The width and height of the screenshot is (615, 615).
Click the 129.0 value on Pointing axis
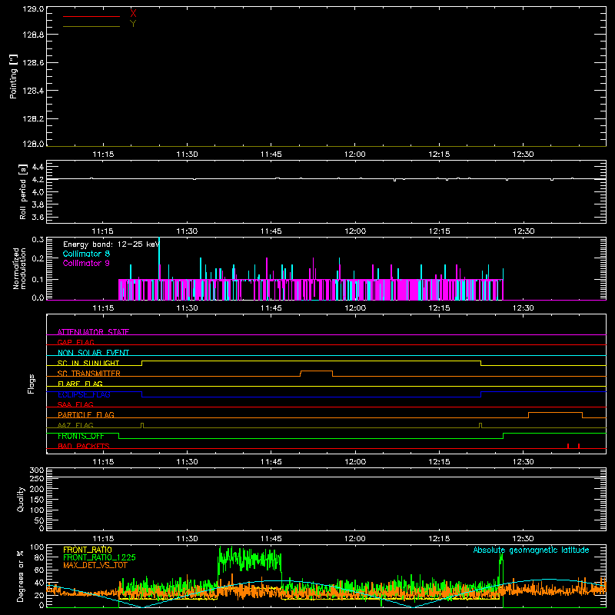tap(33, 9)
